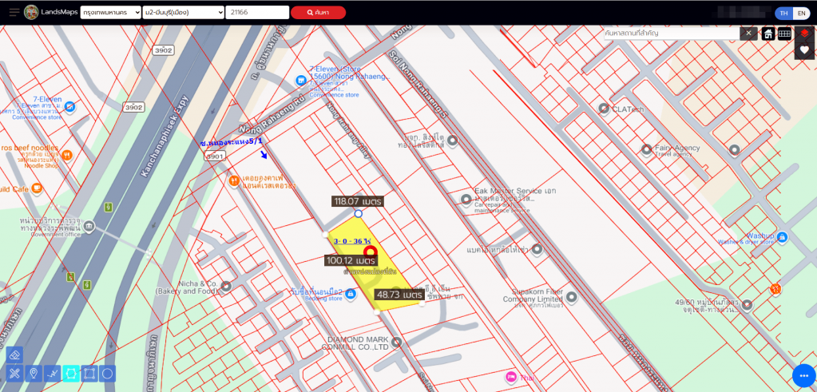Viewport: 817px width, 392px height.
Task: Expand the district office dropdown
Action: tap(184, 13)
